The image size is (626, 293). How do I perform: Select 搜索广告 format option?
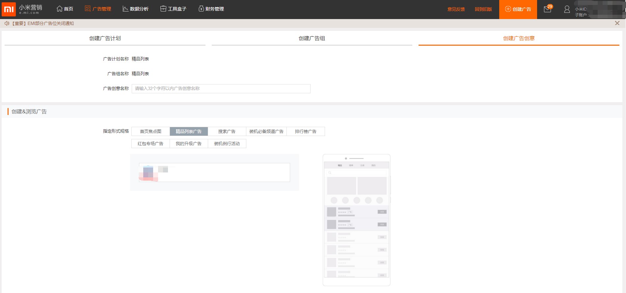(227, 131)
